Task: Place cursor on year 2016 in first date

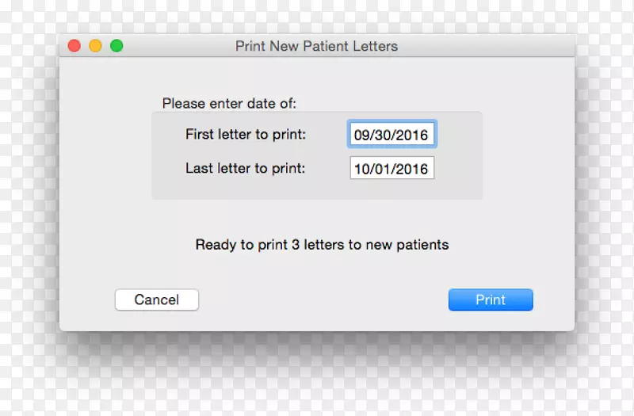Action: click(411, 135)
